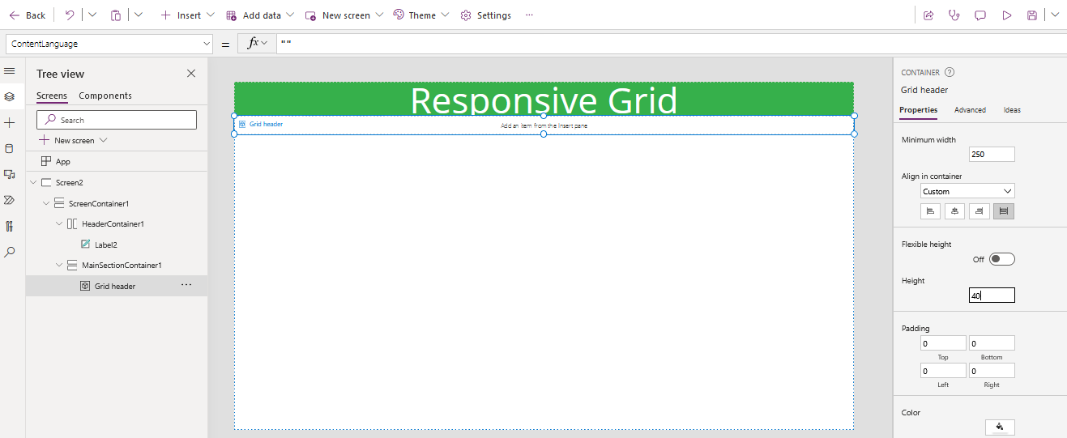Select the stretch alignment button

(1004, 211)
